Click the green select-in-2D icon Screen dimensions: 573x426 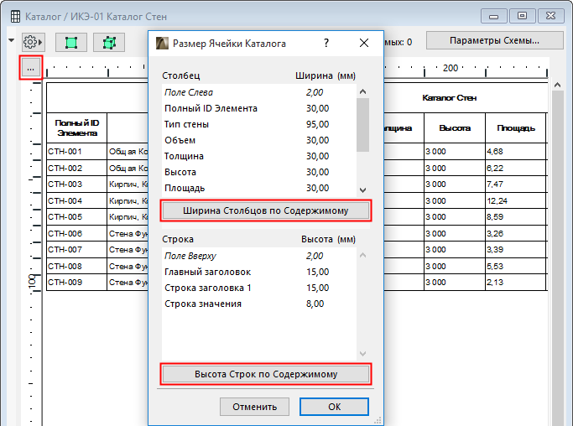[71, 43]
